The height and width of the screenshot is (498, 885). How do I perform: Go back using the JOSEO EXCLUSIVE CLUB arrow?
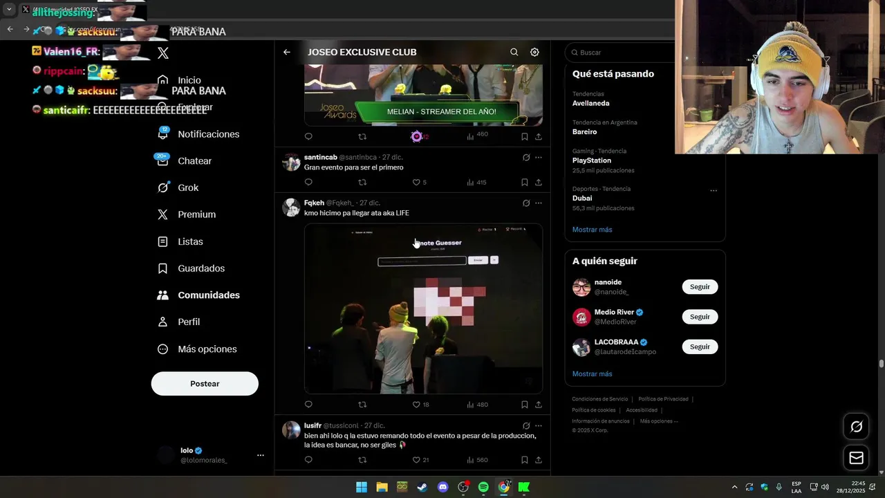coord(287,52)
